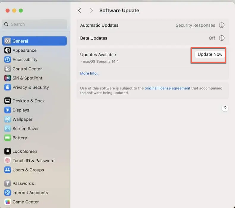
Task: Click the Game Center colorful icon
Action: (x=7, y=202)
